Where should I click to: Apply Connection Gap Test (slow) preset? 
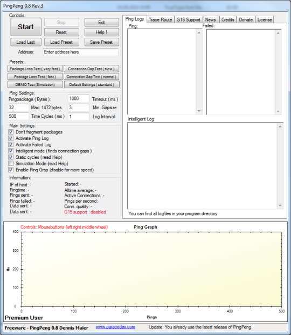click(x=92, y=69)
